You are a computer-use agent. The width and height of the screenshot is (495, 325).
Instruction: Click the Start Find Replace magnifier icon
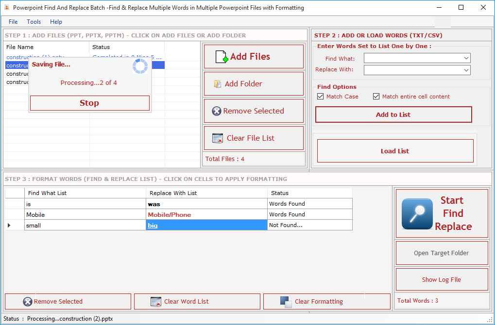[417, 214]
